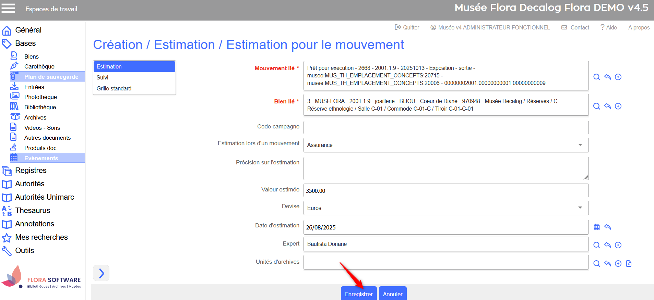Open Photothèque in the sidebar
This screenshot has width=654, height=300.
pos(40,97)
